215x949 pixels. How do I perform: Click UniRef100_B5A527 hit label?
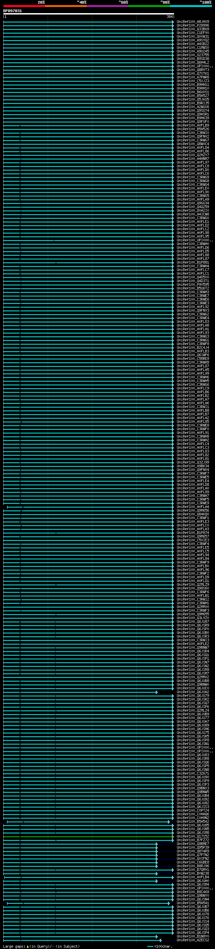coord(193,96)
